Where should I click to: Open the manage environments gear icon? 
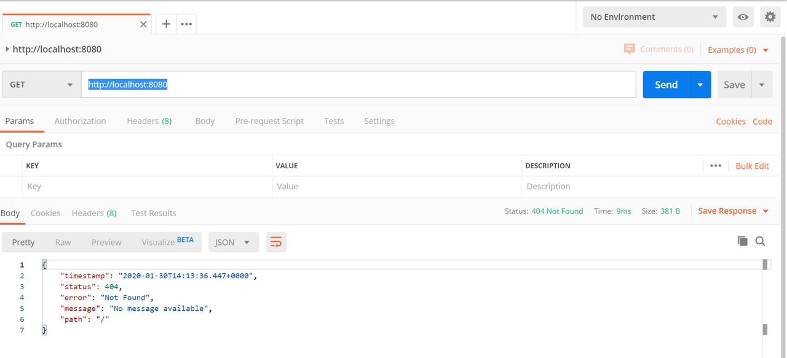click(770, 17)
